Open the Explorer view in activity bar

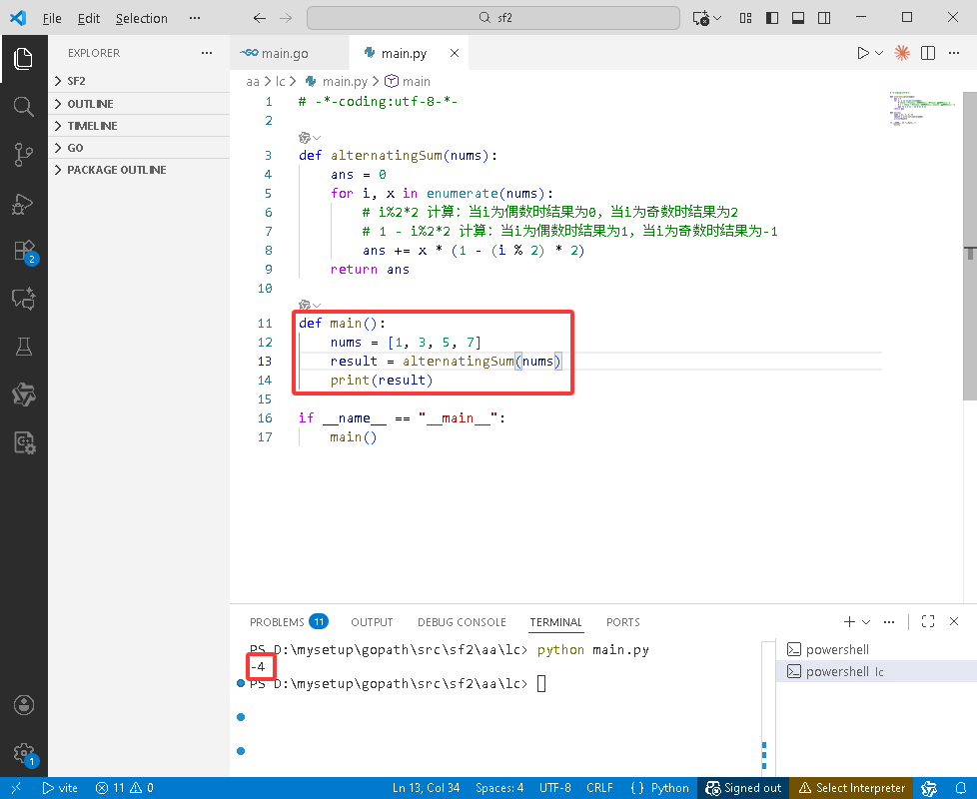click(x=24, y=59)
